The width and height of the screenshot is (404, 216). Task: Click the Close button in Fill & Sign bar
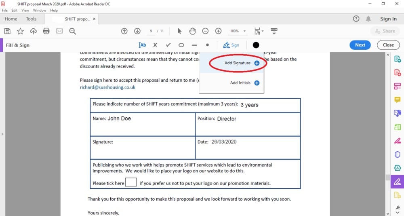pyautogui.click(x=388, y=45)
